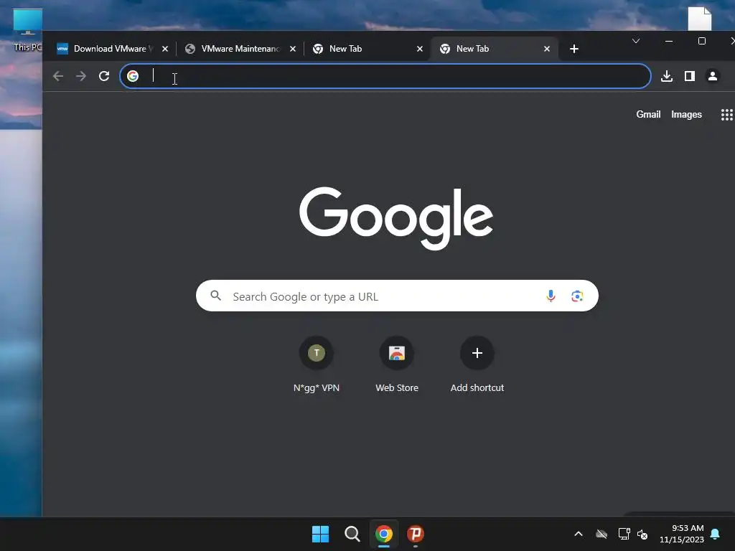Screen dimensions: 735x551
Task: Click the Search Google or type a URL box
Action: point(397,296)
